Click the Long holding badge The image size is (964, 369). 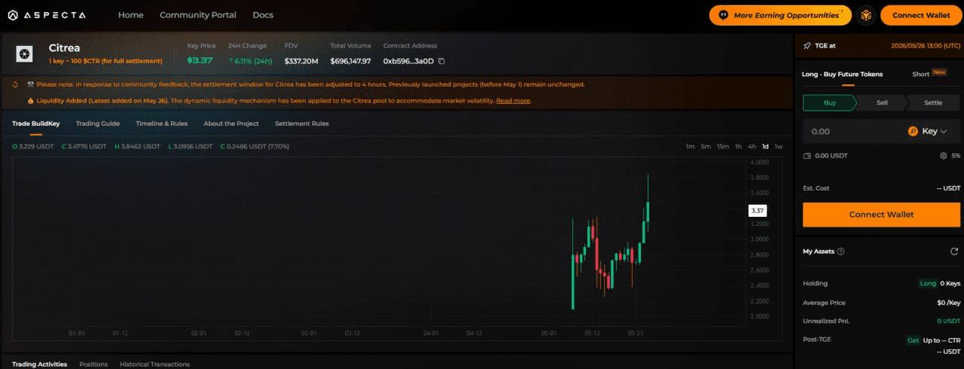tap(928, 283)
